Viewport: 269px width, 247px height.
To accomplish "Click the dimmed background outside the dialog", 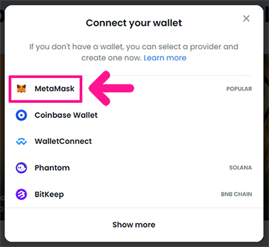I will (x=2, y=135).
